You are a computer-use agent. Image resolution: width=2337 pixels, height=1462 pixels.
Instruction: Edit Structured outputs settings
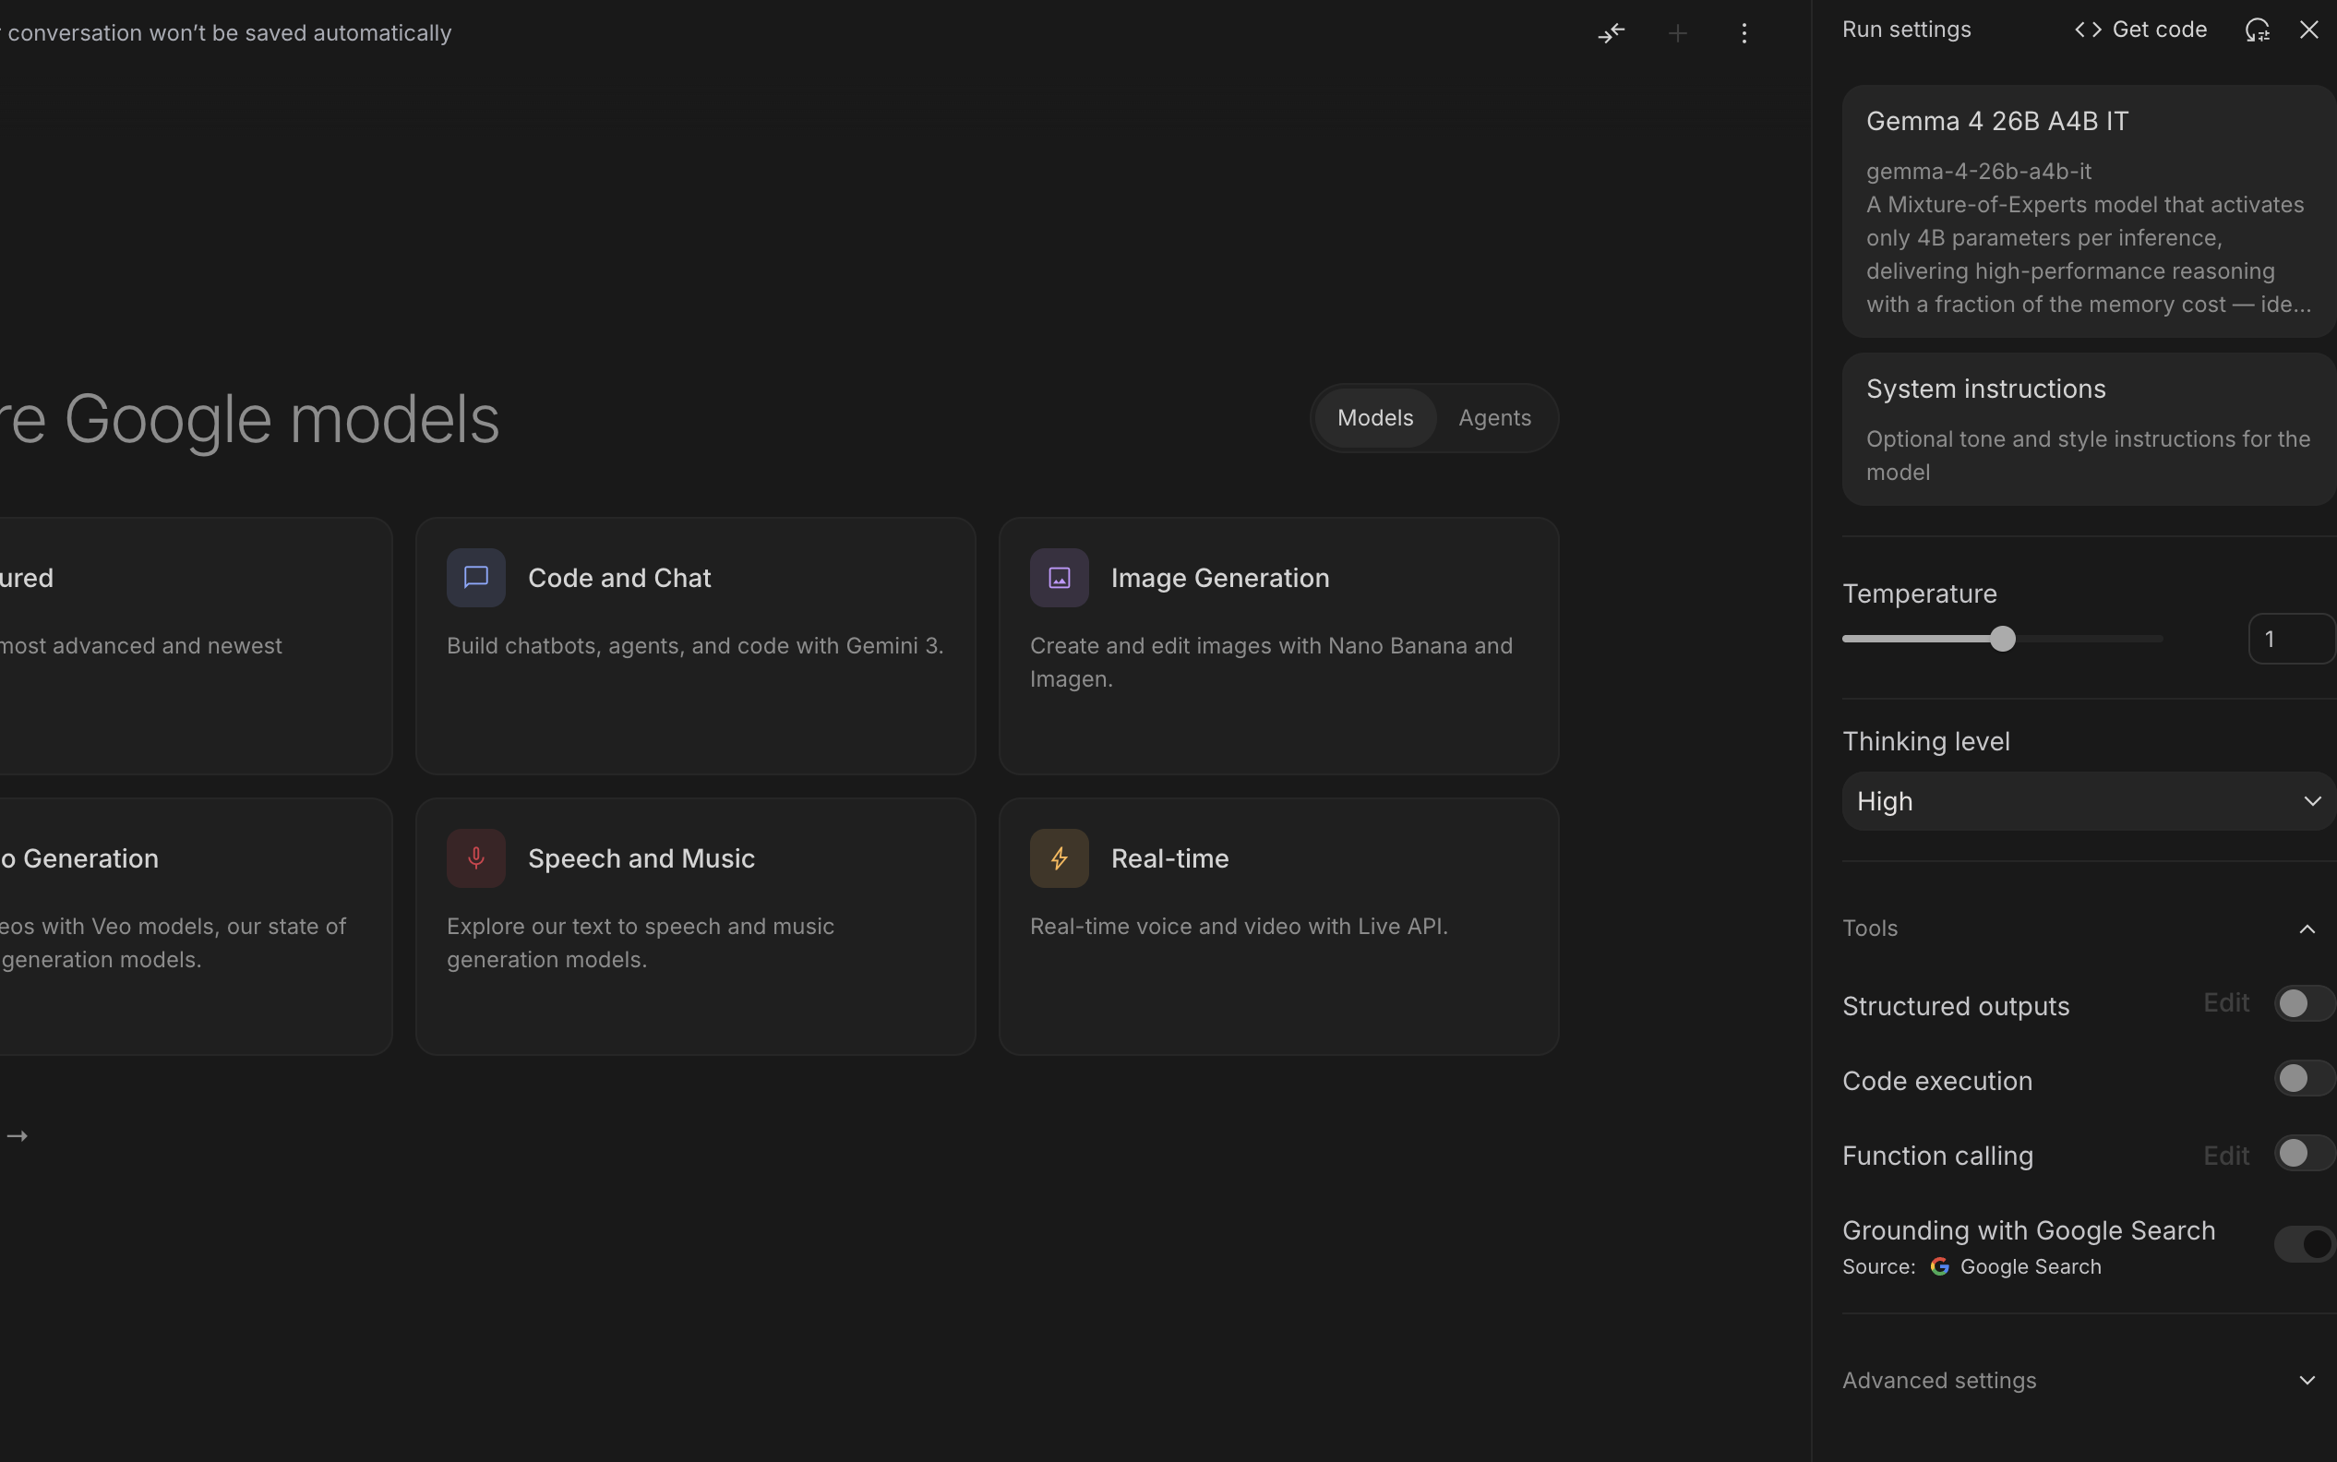point(2226,1002)
